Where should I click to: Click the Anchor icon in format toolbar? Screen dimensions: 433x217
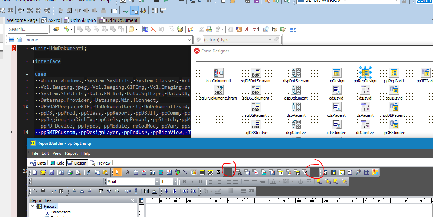coord(301,182)
